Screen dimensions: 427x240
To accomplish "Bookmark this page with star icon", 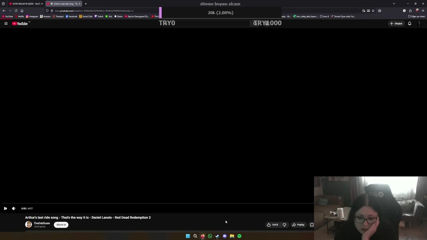I will (373, 11).
